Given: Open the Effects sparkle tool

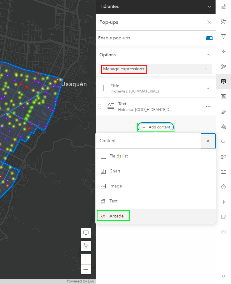Looking at the screenshot, I should pyautogui.click(x=223, y=52).
